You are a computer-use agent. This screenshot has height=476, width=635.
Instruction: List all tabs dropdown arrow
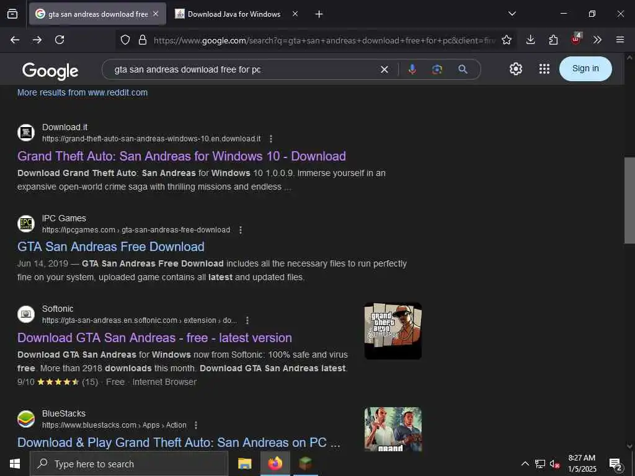coord(512,14)
